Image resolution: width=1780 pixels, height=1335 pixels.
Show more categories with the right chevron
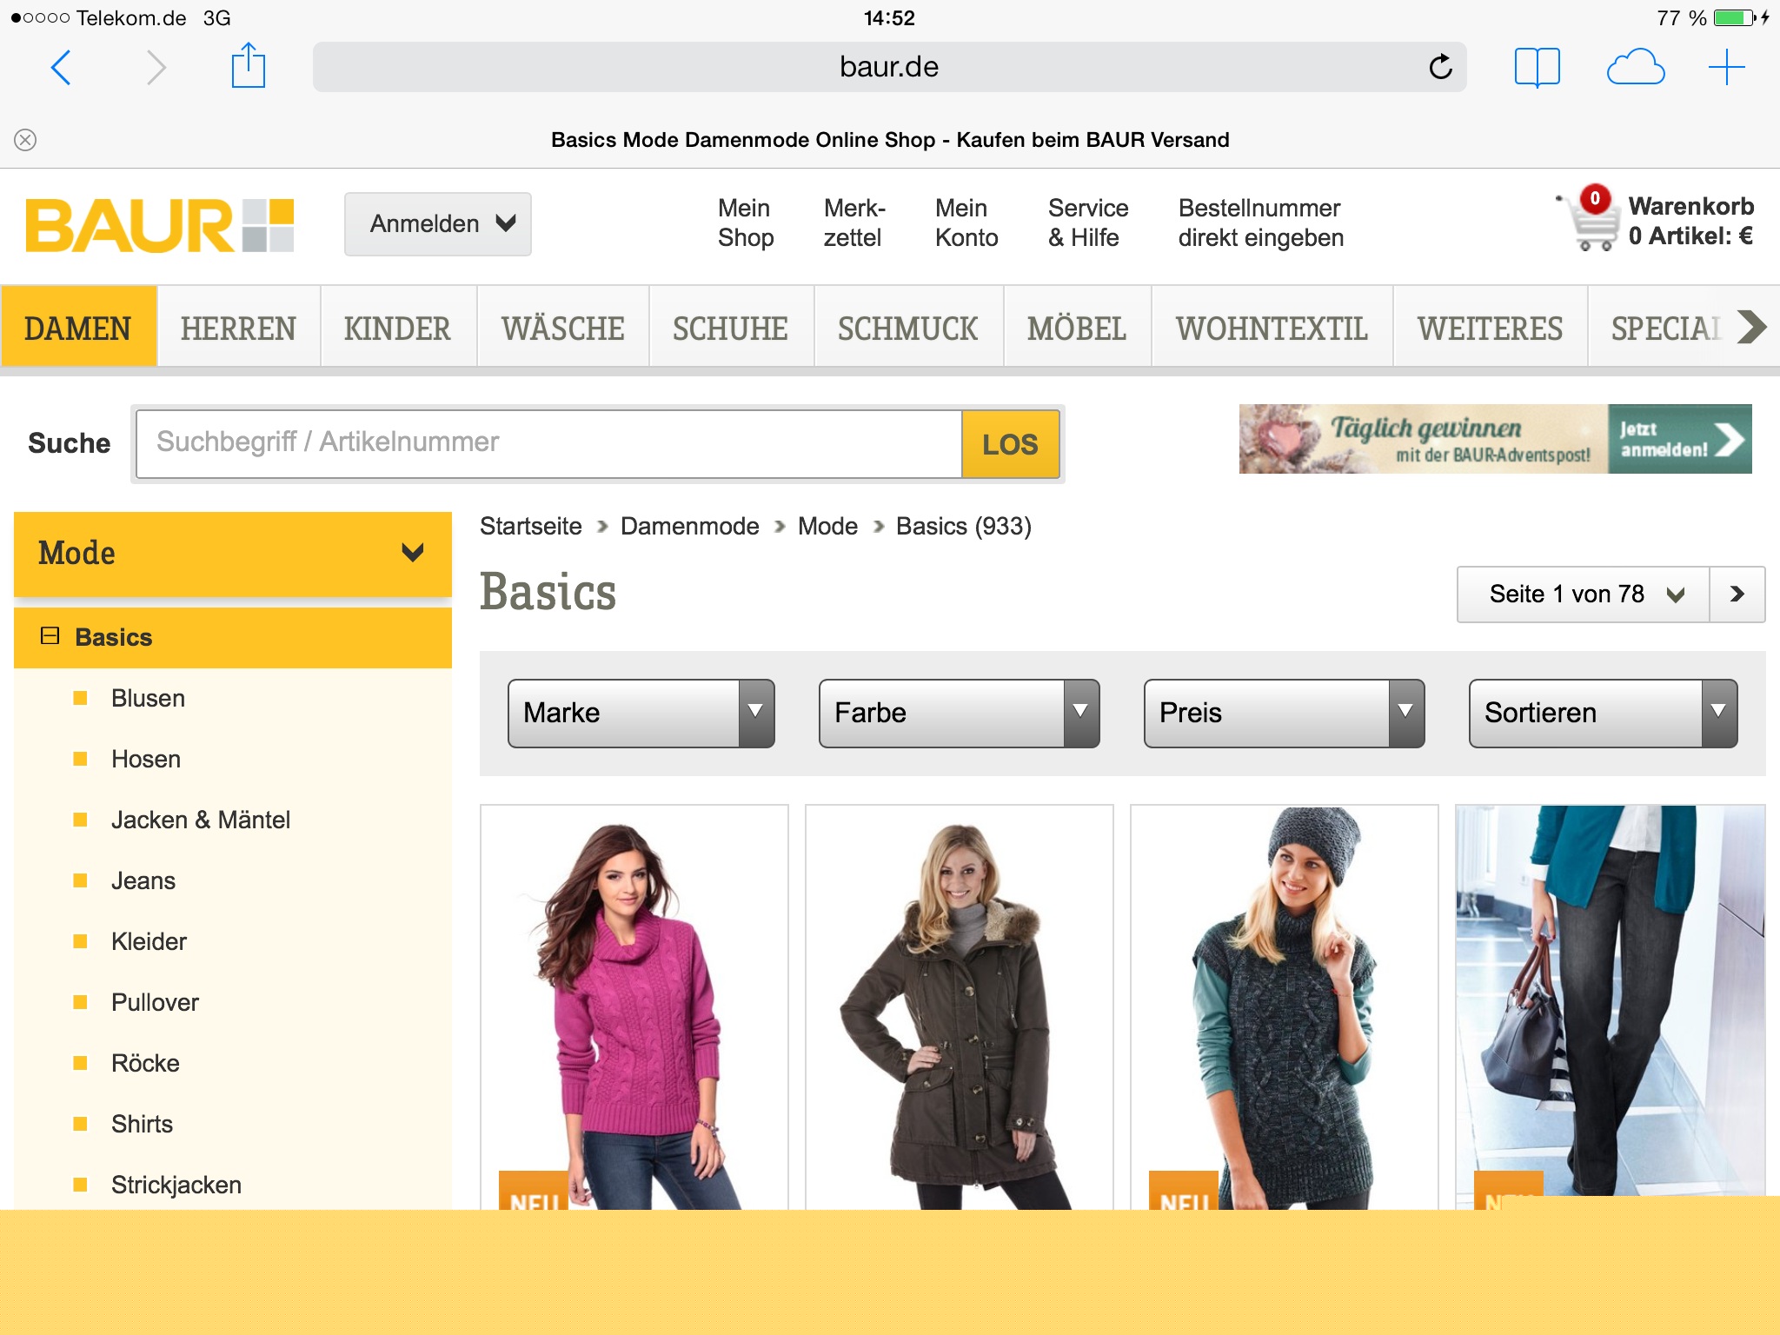pos(1751,327)
